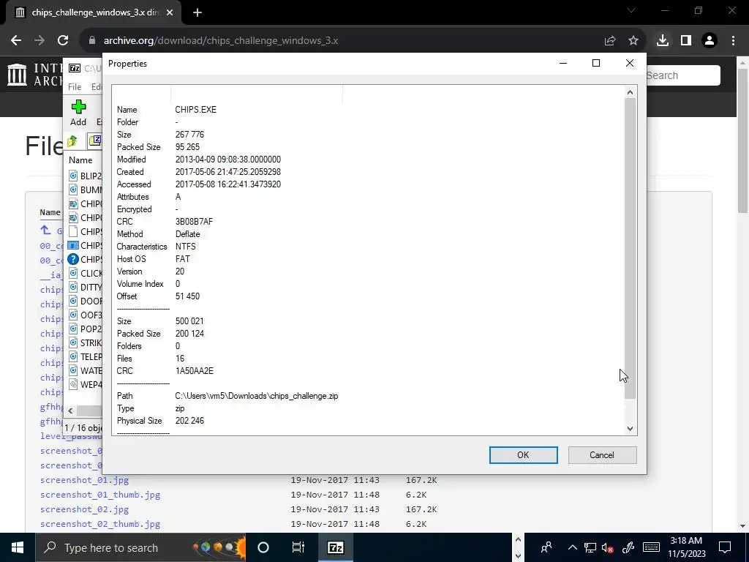The height and width of the screenshot is (562, 749).
Task: Select the OOF3 file icon in 7-Zip
Action: (73, 315)
